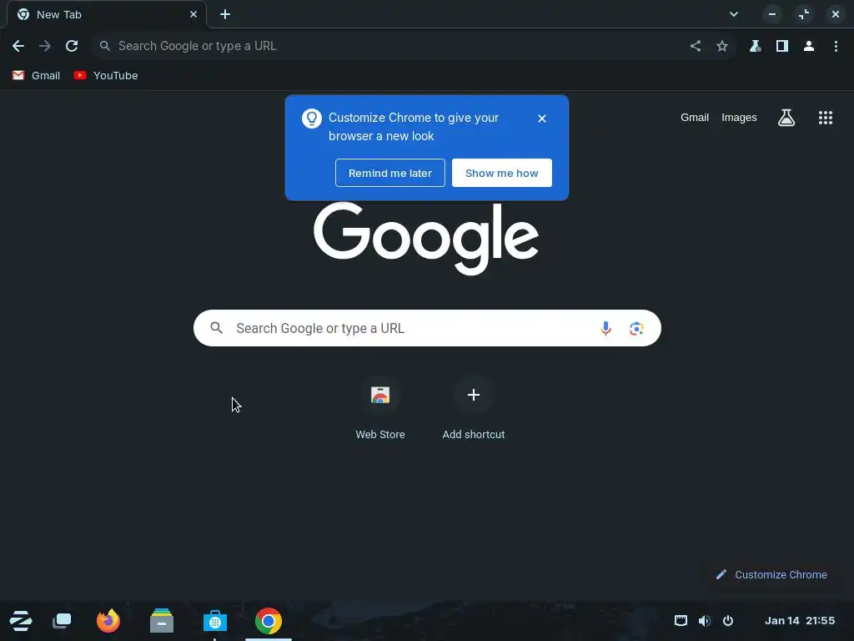The height and width of the screenshot is (641, 854).
Task: Open Images link on page header
Action: coord(739,117)
